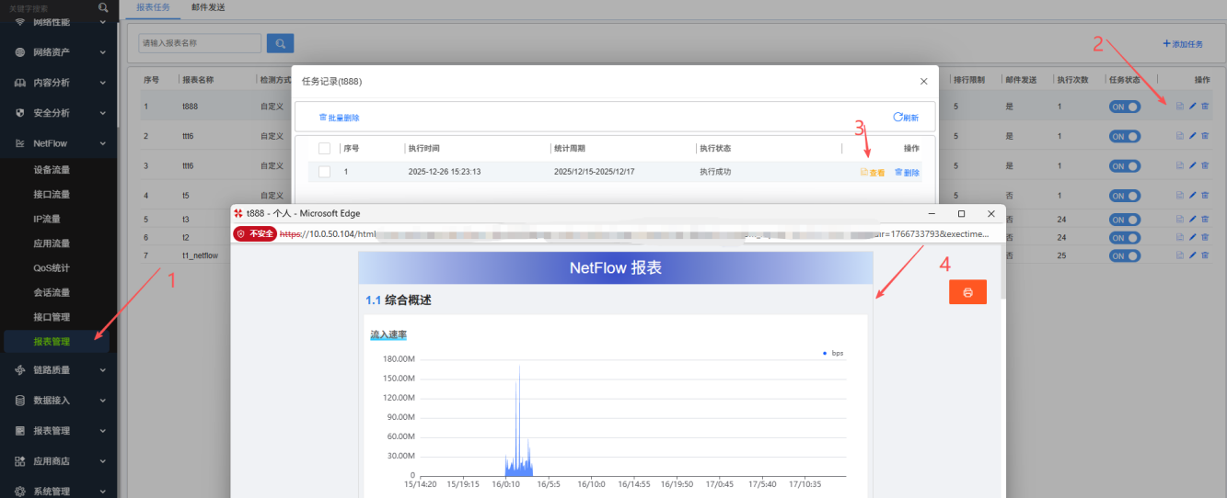The height and width of the screenshot is (498, 1227).
Task: Click the pencil edit icon for row t888
Action: point(1192,107)
